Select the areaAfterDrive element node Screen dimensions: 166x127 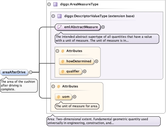[x=14, y=72]
